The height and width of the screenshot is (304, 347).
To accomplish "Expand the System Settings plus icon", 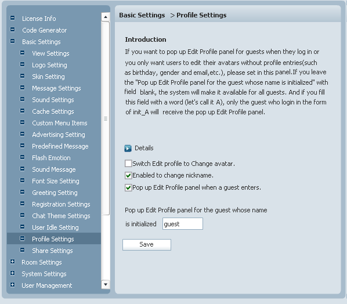I will click(13, 273).
